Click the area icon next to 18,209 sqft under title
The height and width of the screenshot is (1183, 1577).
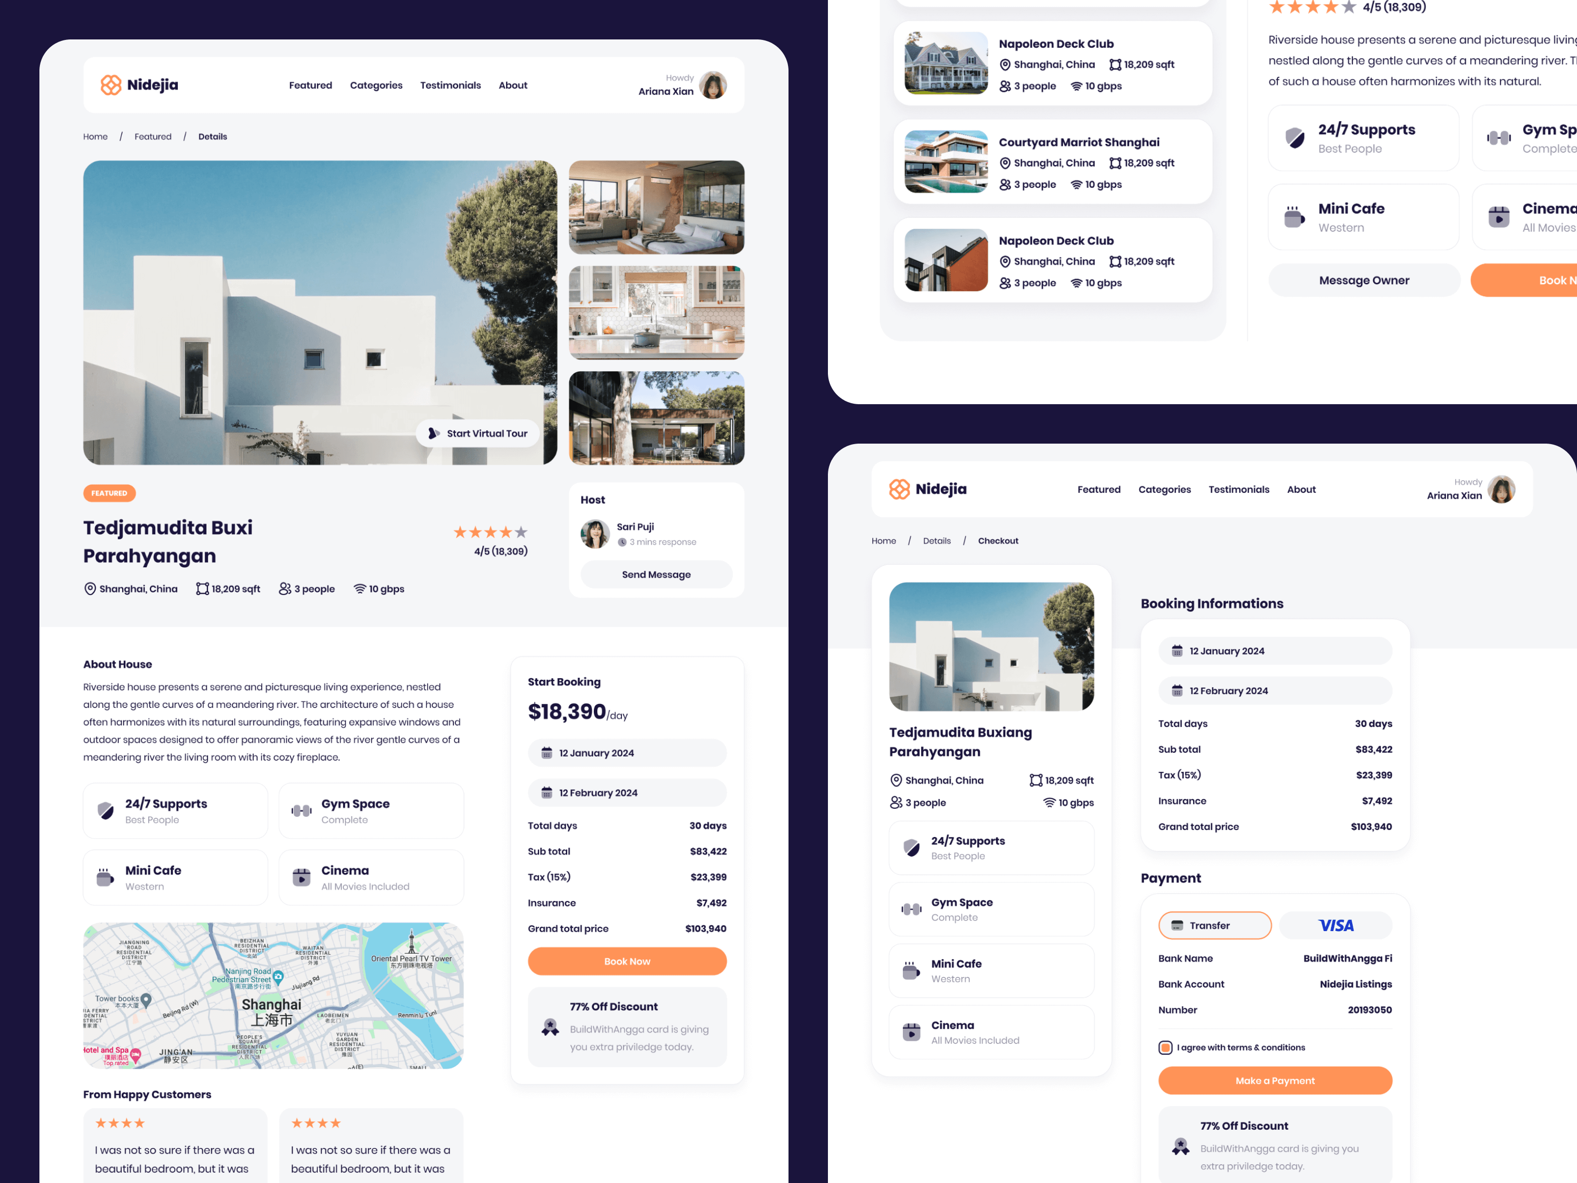(x=203, y=589)
